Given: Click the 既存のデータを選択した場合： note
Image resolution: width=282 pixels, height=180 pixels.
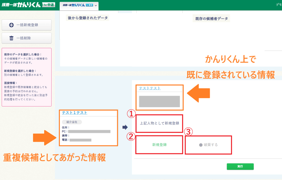Looking at the screenshot, I should (x=23, y=54).
